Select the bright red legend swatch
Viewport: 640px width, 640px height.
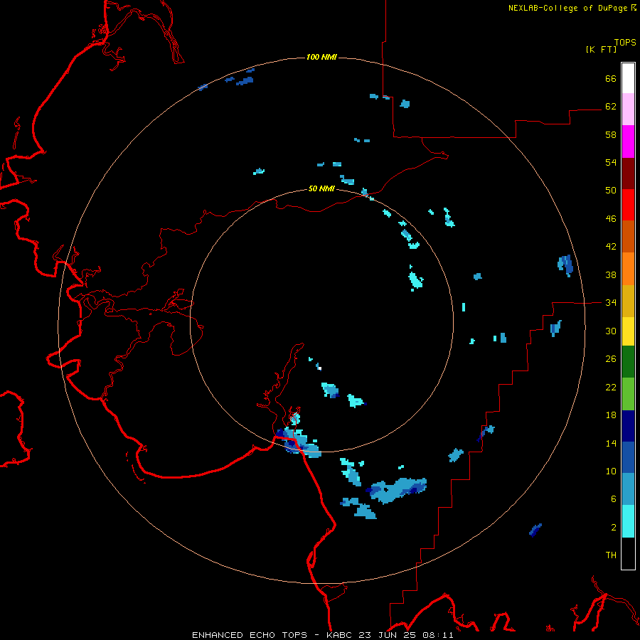coord(628,205)
